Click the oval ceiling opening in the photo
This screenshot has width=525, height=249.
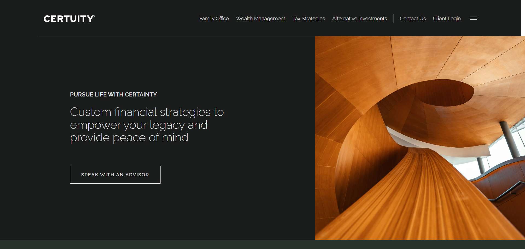coord(446,92)
